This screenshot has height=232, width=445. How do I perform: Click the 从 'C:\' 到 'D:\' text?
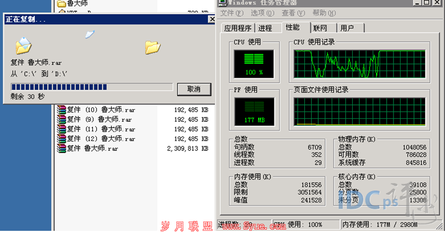tap(39, 74)
